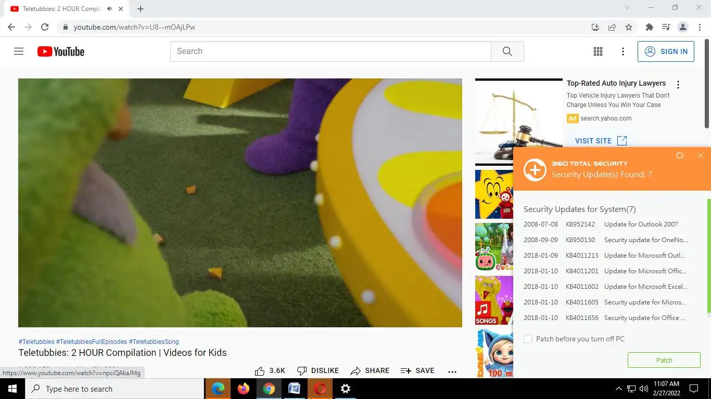Click the VISIT SITE ad link
This screenshot has width=711, height=399.
click(x=601, y=141)
